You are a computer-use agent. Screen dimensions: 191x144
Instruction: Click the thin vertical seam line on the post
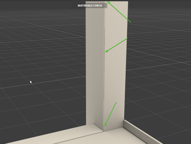click(x=104, y=64)
